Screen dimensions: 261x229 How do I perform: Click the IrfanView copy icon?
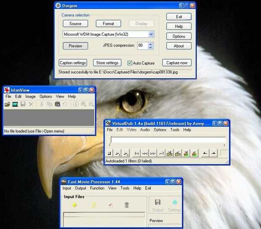pos(49,104)
